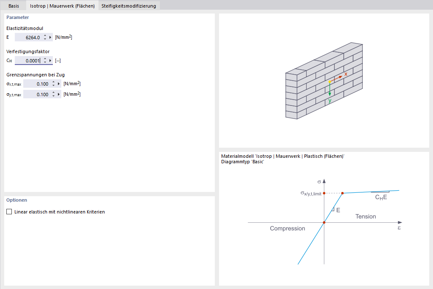Image resolution: width=433 pixels, height=289 pixels.
Task: Increase the σy,t,max limit stress
Action: 54,92
